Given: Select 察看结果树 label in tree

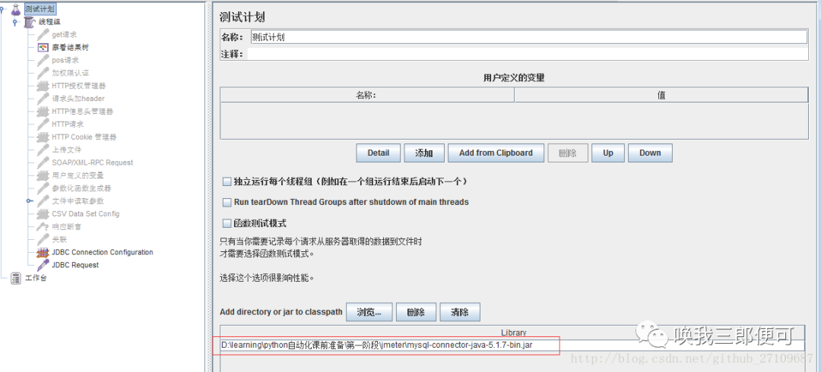Looking at the screenshot, I should click(70, 48).
